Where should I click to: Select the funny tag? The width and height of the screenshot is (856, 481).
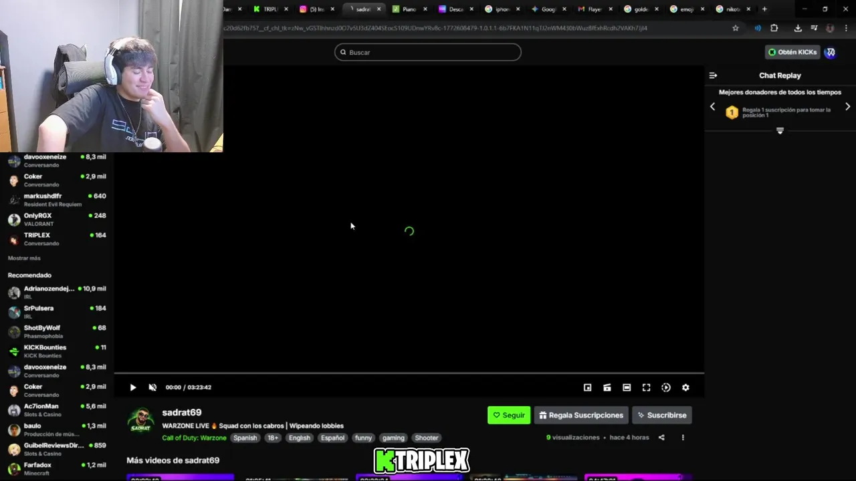363,438
